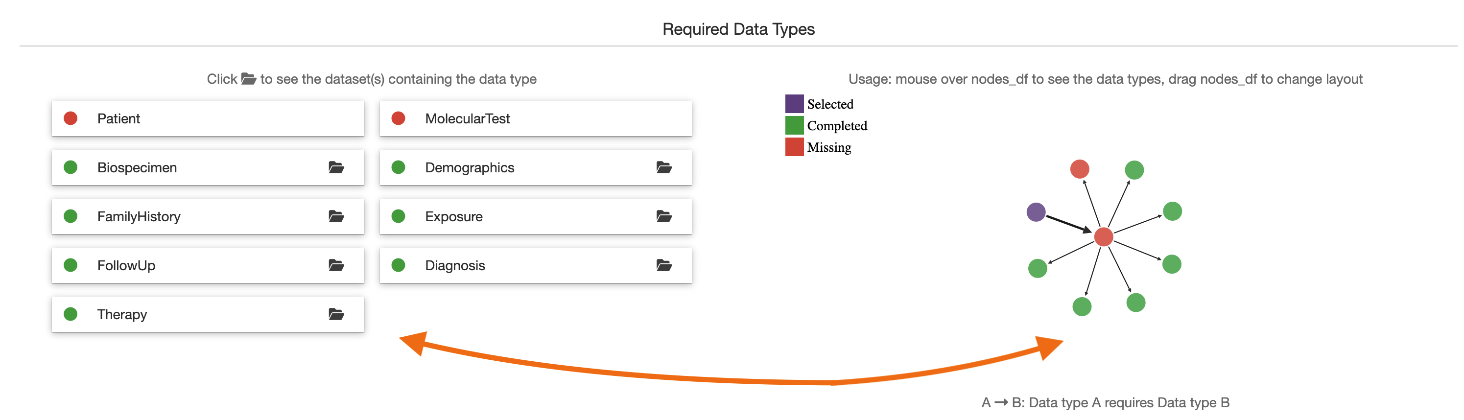Click the red status dot on Patient
Viewport: 1464px width, 420px height.
tap(71, 118)
